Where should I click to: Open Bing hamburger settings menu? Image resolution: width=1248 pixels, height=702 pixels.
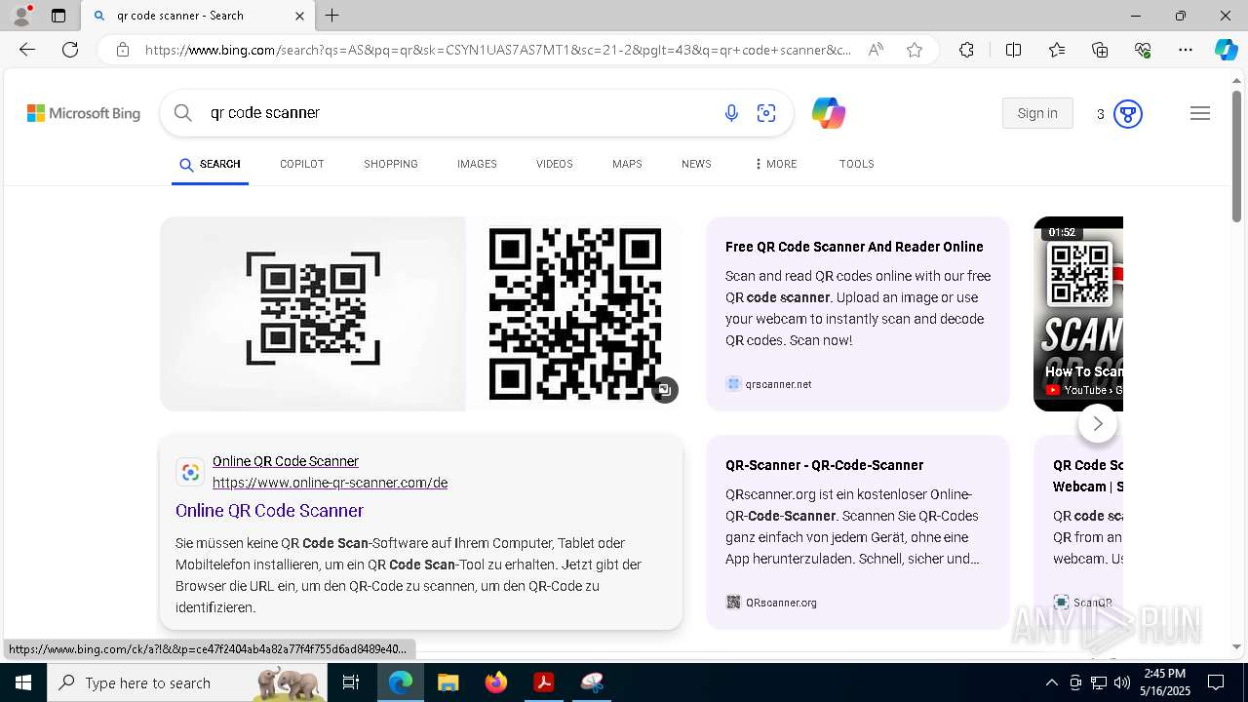1200,114
